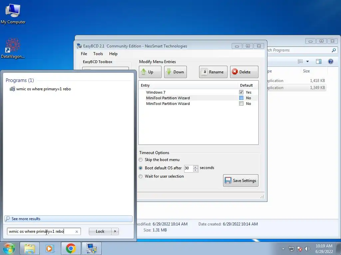Click the search magnifier in Explorer window
Image resolution: width=341 pixels, height=255 pixels.
pos(334,50)
